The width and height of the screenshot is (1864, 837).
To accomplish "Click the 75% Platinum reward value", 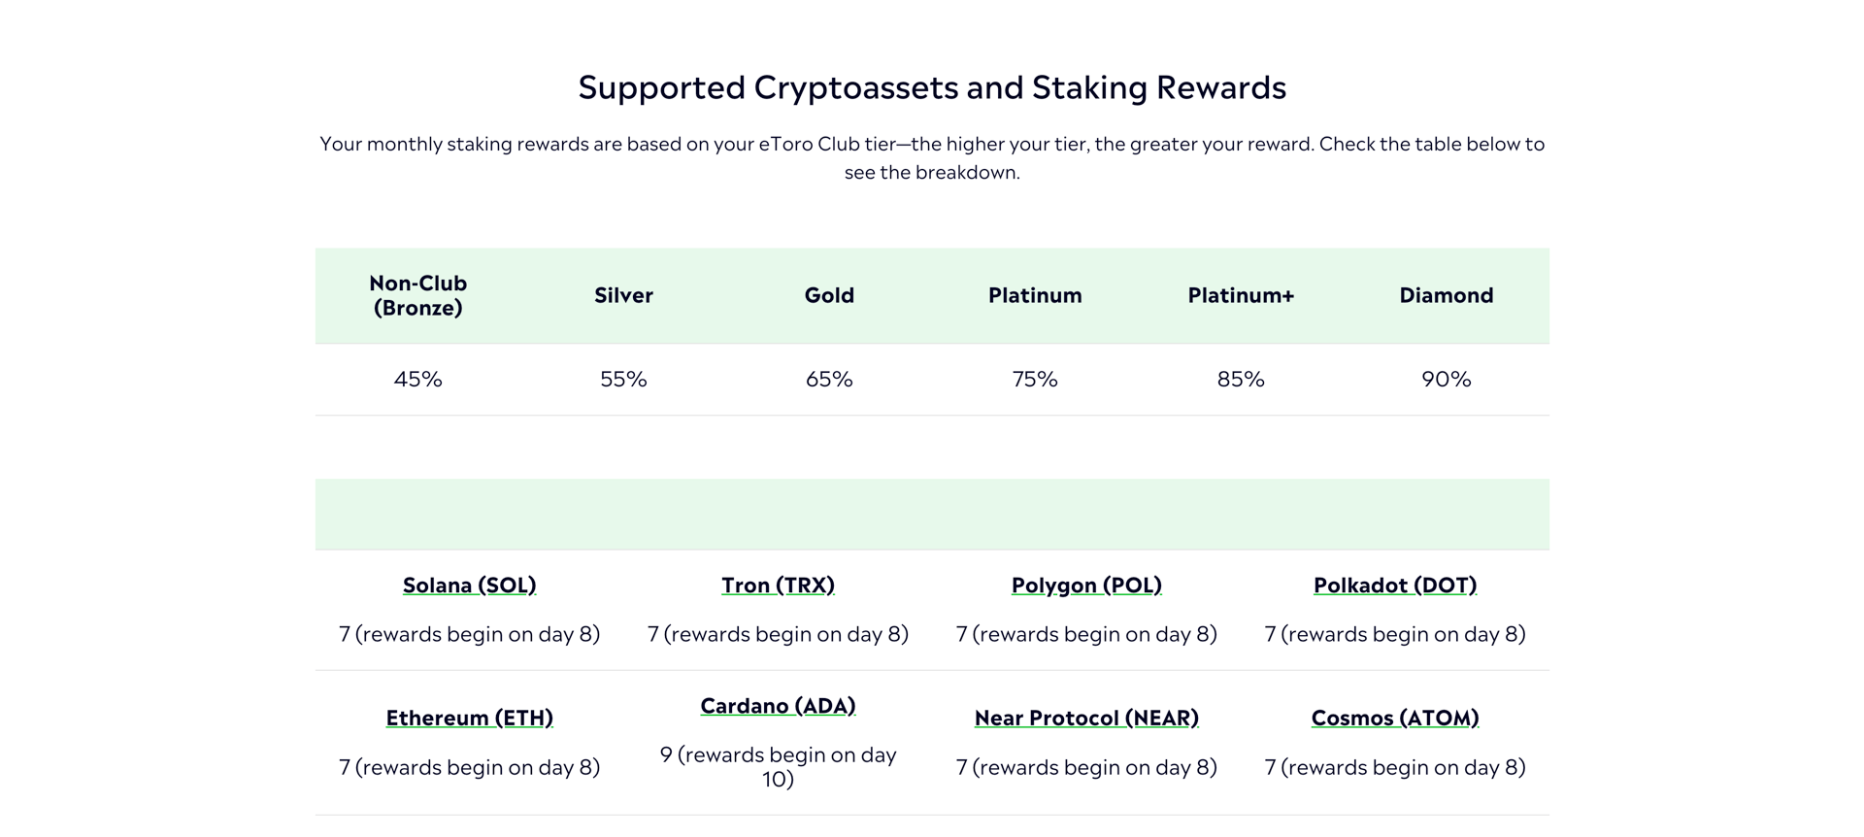I will [x=1035, y=380].
